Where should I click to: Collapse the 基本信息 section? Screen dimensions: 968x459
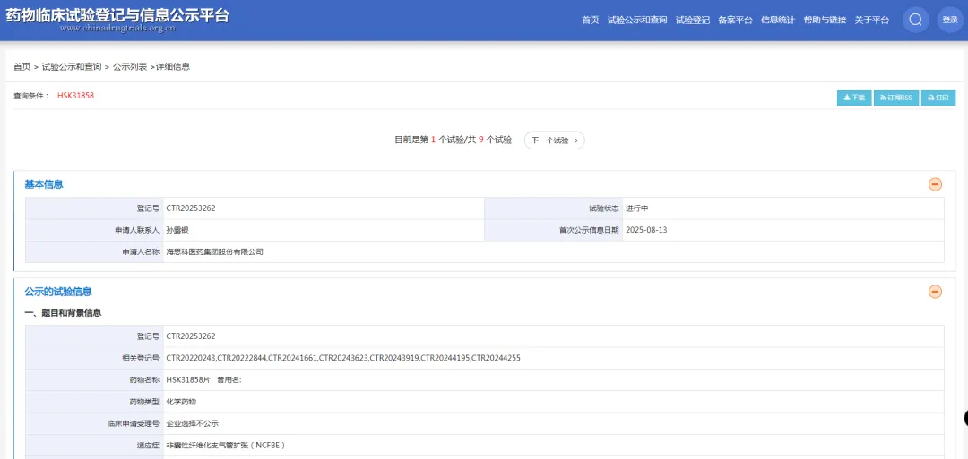(935, 184)
